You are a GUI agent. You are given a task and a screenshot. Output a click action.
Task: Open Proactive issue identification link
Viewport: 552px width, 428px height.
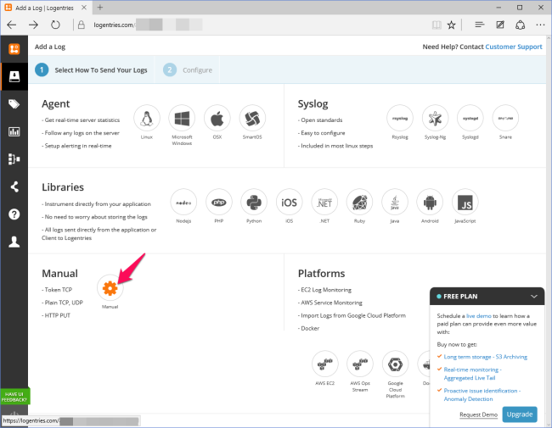[x=482, y=395]
